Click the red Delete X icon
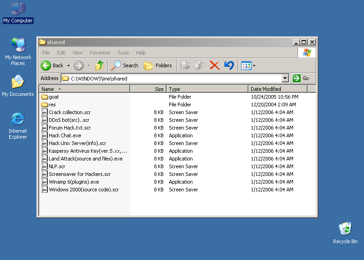Image resolution: width=364 pixels, height=260 pixels. (x=214, y=65)
